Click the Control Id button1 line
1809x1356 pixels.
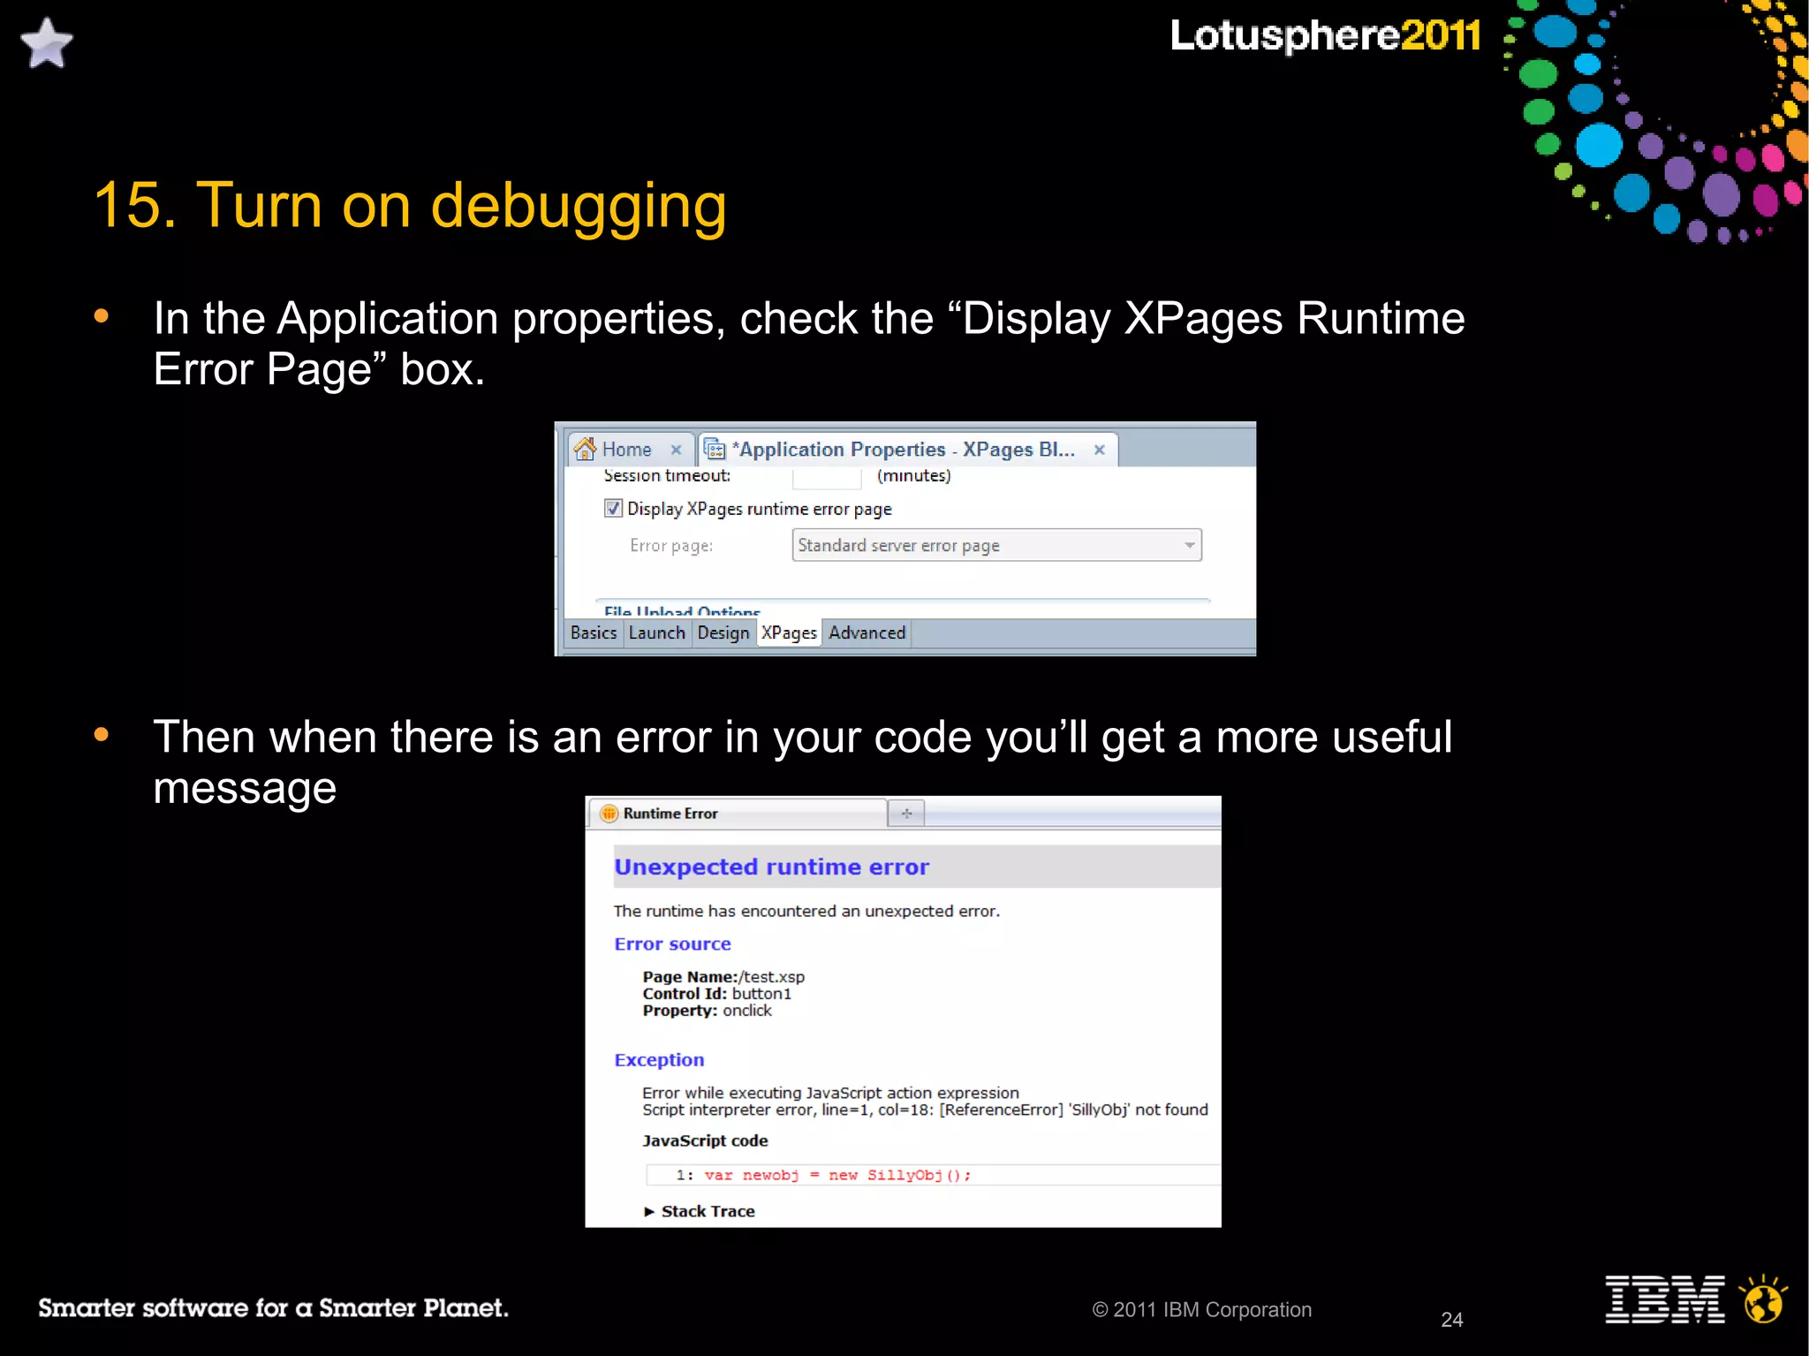click(717, 993)
